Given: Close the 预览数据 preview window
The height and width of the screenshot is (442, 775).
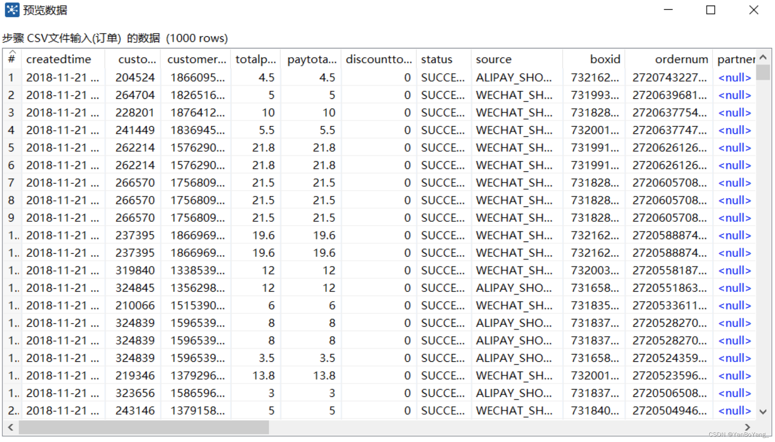Looking at the screenshot, I should (754, 10).
